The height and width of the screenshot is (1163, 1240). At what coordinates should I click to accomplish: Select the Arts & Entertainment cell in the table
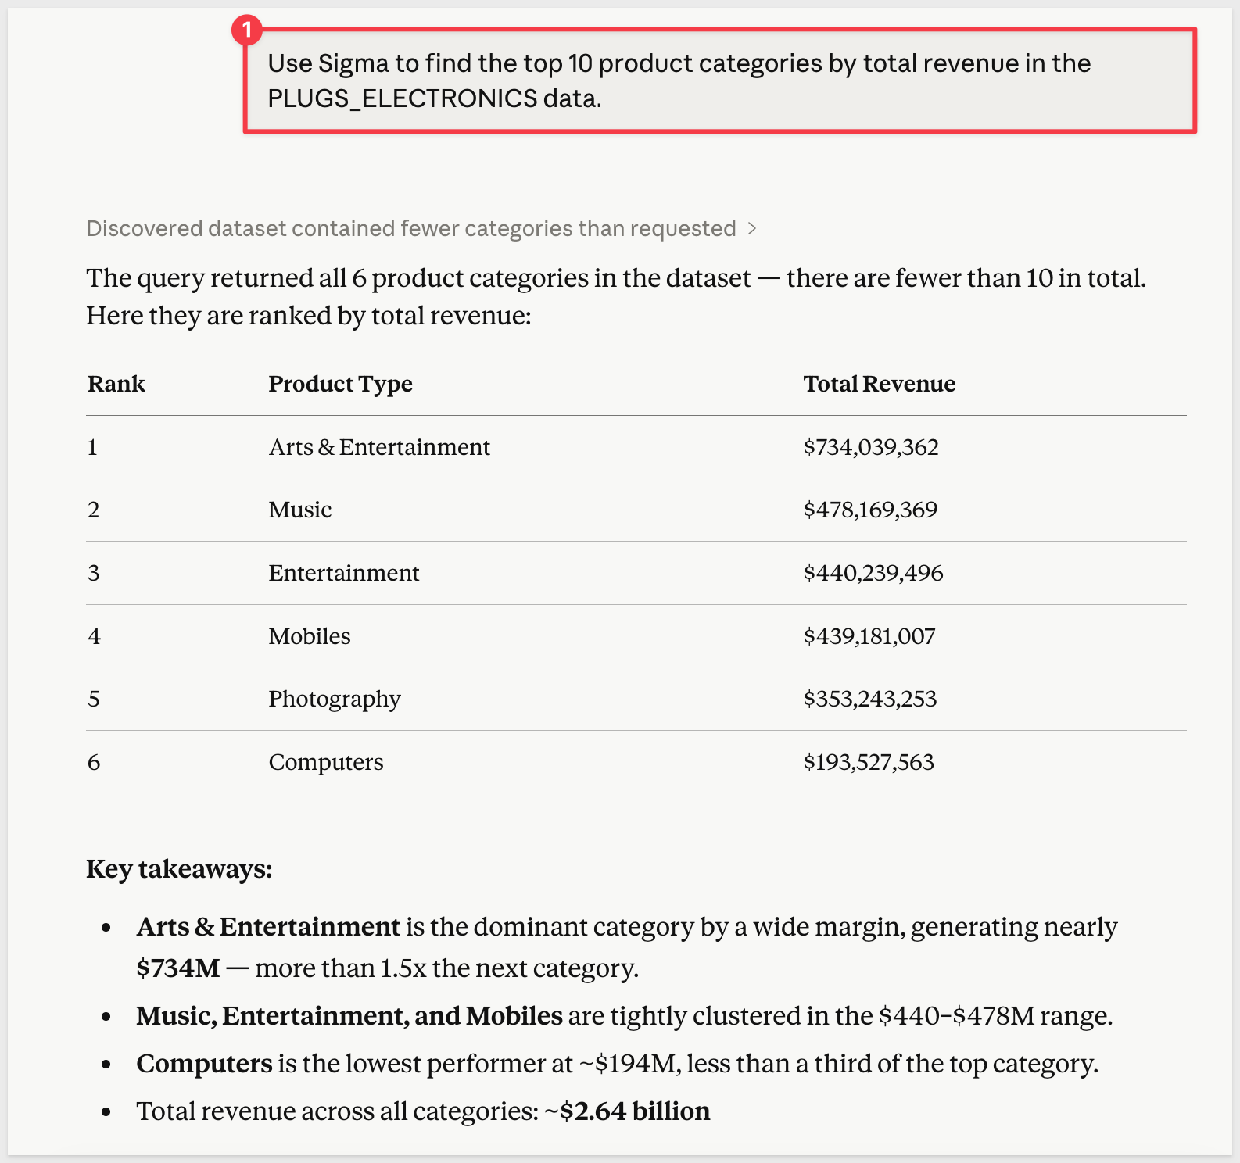click(379, 447)
